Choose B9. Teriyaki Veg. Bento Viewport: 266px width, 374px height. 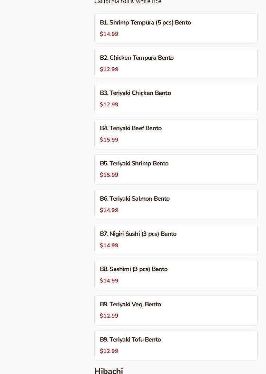pos(130,305)
